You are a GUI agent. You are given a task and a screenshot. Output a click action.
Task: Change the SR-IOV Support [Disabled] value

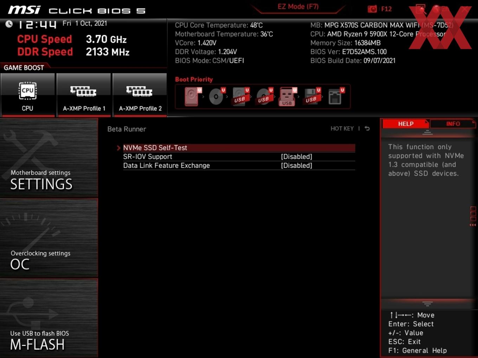click(296, 157)
